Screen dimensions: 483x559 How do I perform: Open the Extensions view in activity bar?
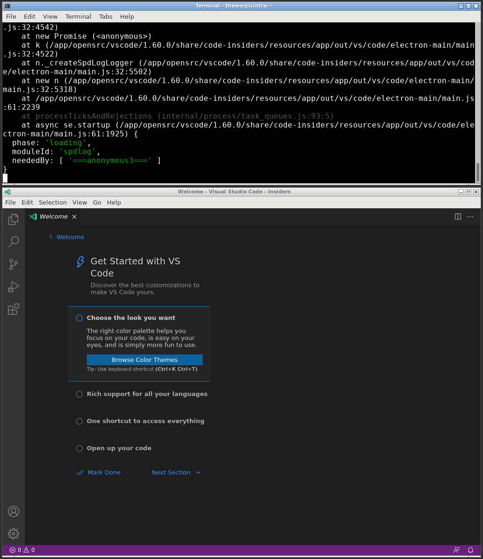13,309
